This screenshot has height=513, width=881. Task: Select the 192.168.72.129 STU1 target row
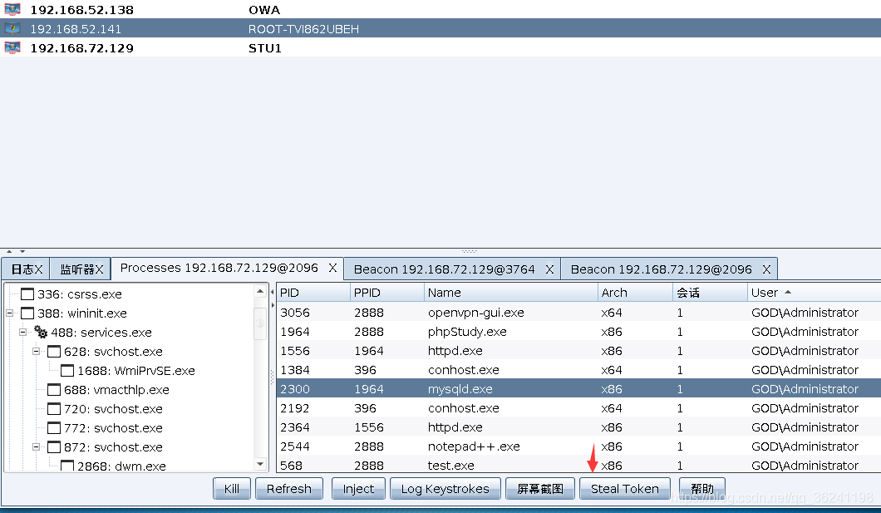tap(440, 47)
